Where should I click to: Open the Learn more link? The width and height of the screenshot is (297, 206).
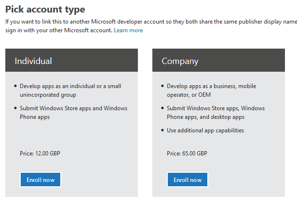128,30
